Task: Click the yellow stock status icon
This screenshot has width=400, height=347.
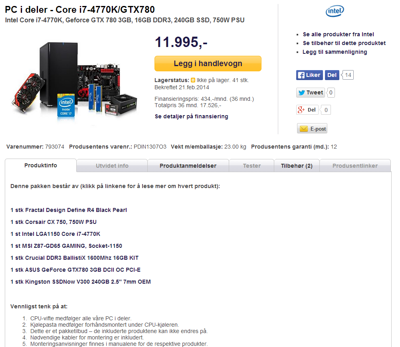Action: [x=193, y=80]
